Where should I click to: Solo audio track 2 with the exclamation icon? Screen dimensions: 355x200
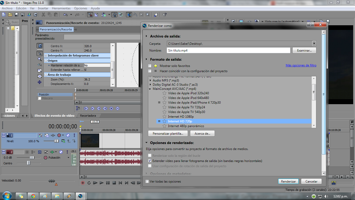[67, 152]
